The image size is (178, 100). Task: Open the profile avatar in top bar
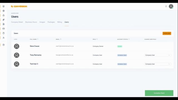(171, 6)
